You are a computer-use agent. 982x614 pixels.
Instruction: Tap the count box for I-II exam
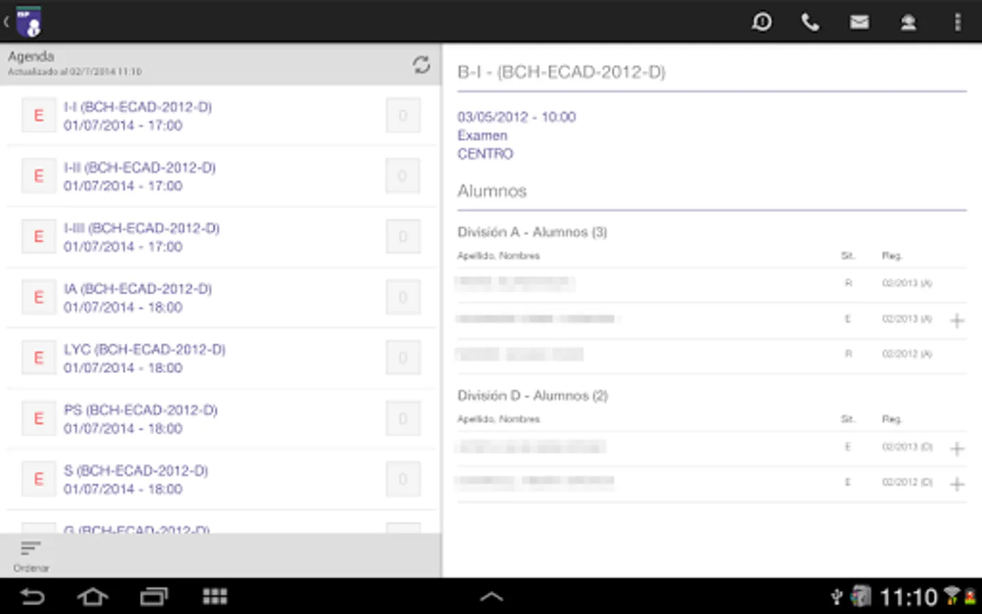pos(403,176)
